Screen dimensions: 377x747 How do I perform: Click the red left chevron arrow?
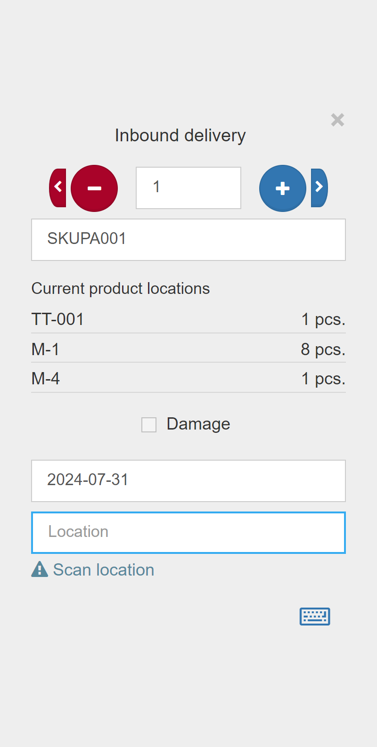click(x=57, y=188)
